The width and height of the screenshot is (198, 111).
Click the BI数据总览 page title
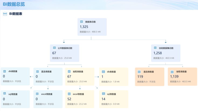[x=14, y=4]
